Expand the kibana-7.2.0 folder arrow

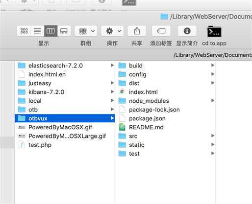coord(112,91)
